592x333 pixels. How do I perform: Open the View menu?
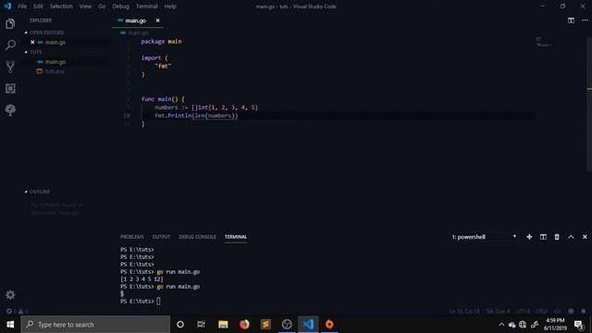pyautogui.click(x=85, y=6)
